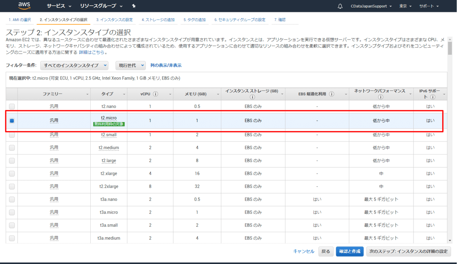Click the t3a.small type cell

point(109,225)
